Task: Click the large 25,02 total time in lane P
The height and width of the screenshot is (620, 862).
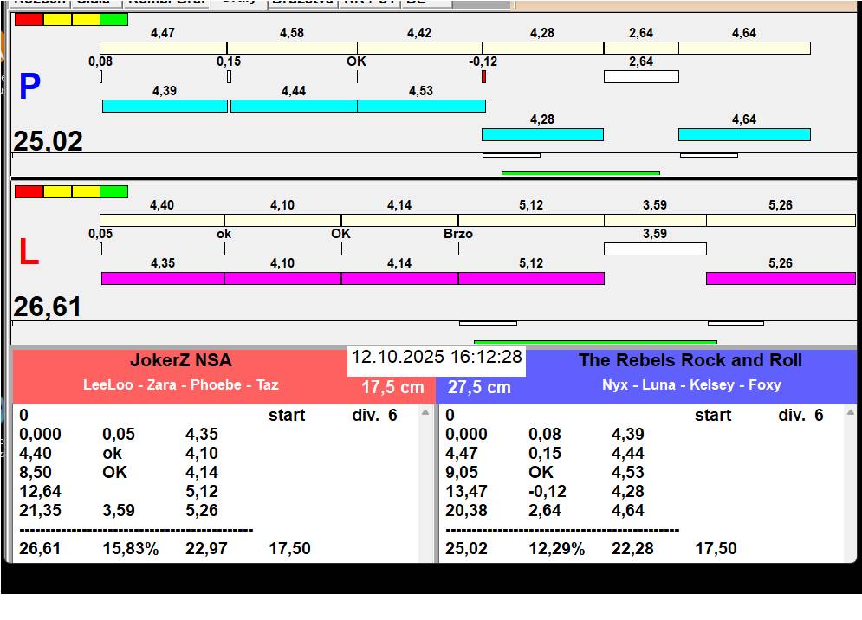Action: pos(49,141)
